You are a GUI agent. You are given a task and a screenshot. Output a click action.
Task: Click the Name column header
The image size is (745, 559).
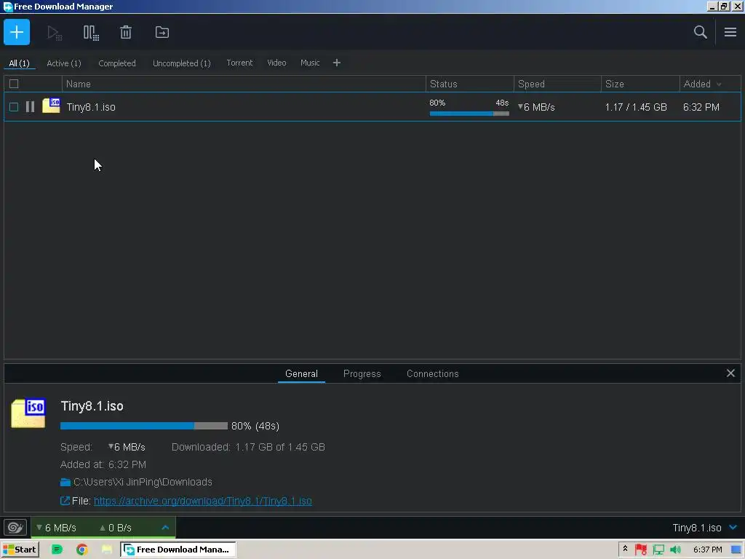click(244, 84)
